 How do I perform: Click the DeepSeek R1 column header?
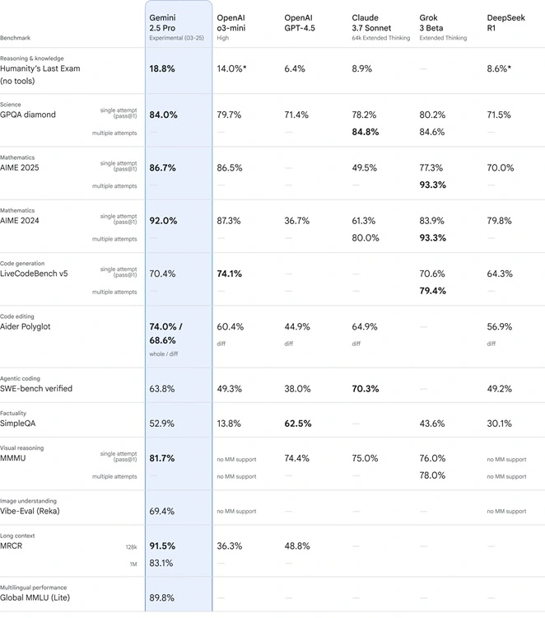pyautogui.click(x=505, y=23)
